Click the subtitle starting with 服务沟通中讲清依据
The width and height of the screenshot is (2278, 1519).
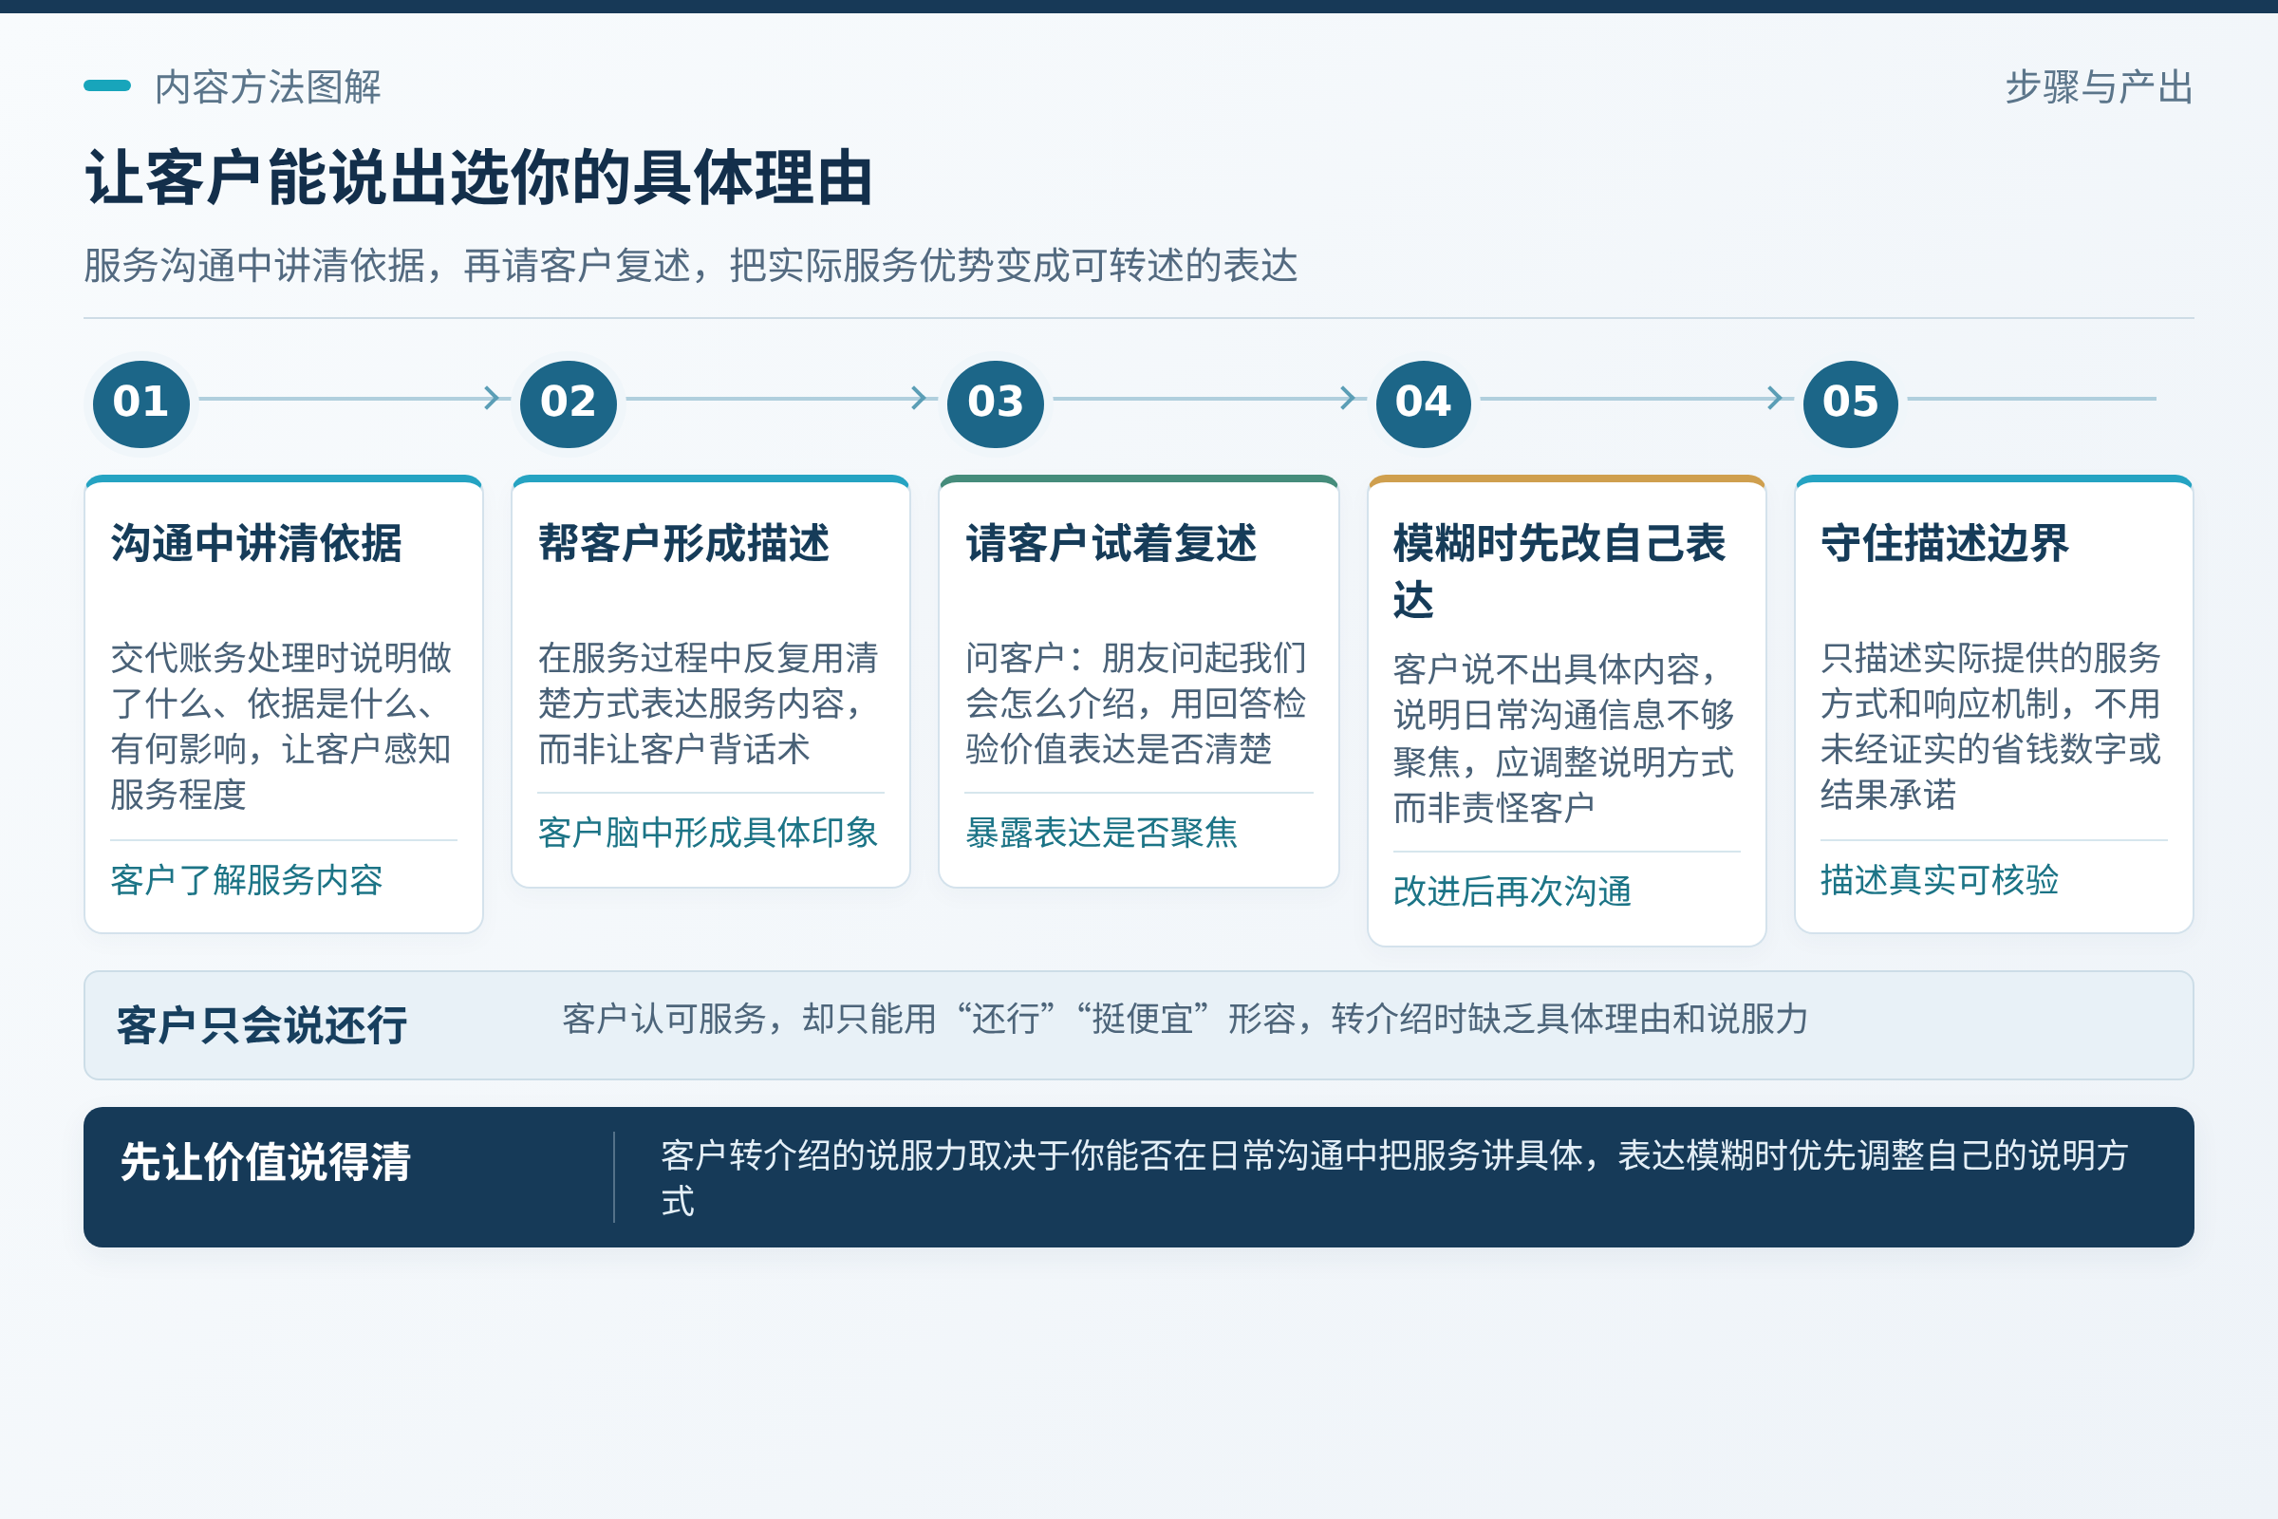[691, 265]
